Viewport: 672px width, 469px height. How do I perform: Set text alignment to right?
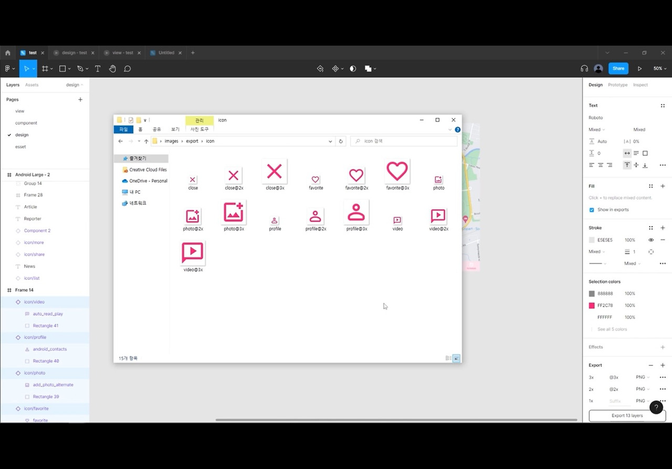click(x=610, y=165)
